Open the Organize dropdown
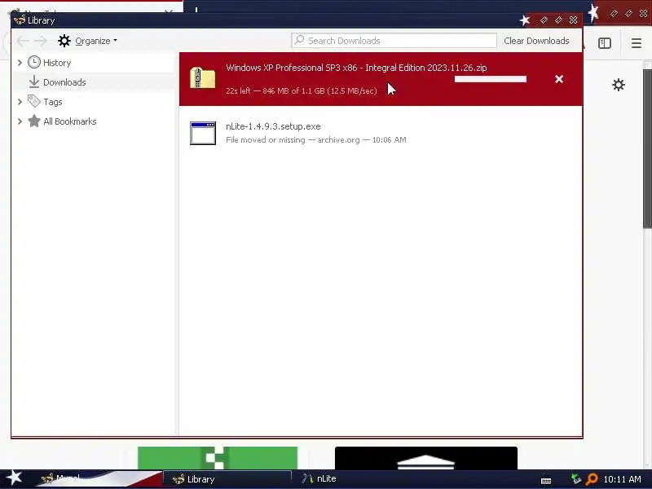652x489 pixels. [x=96, y=41]
